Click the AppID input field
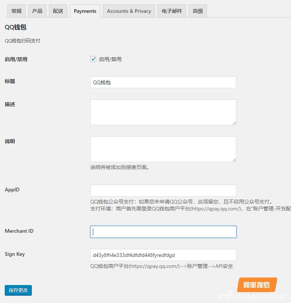This screenshot has height=303, width=291. [163, 191]
